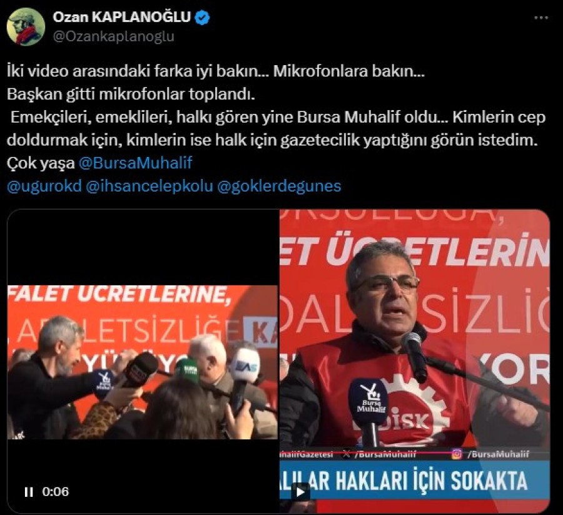Open the @goklerdegunes mention link

pos(279,186)
